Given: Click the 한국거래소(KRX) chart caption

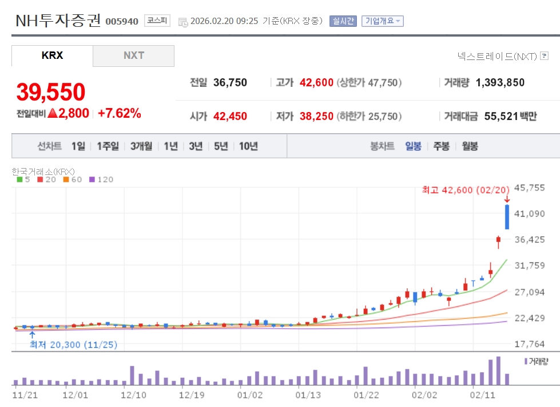Looking at the screenshot, I should (43, 171).
